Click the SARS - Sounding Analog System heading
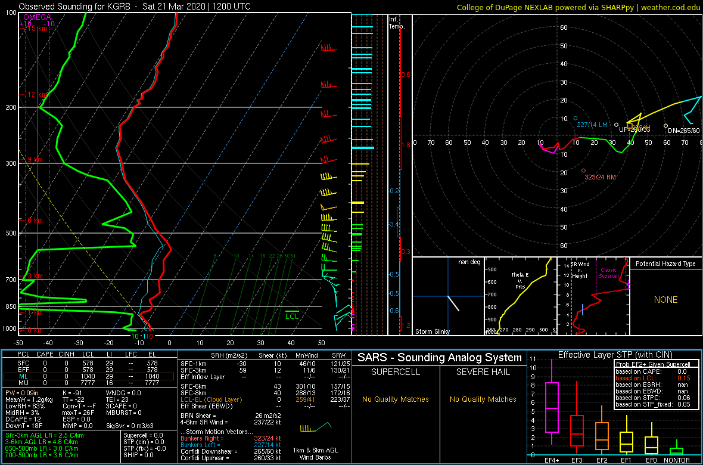Viewport: 703px width, 465px height. (x=440, y=358)
